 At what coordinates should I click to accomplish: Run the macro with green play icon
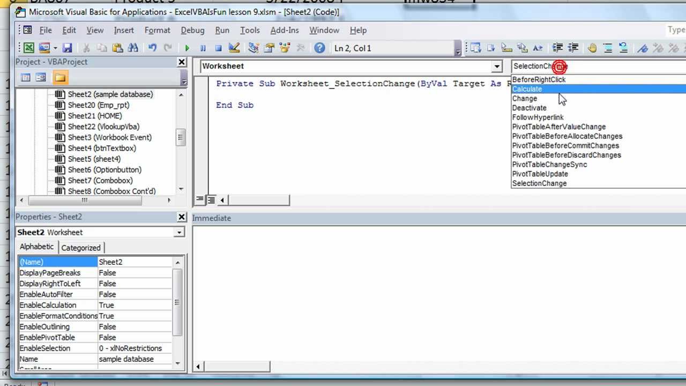187,48
